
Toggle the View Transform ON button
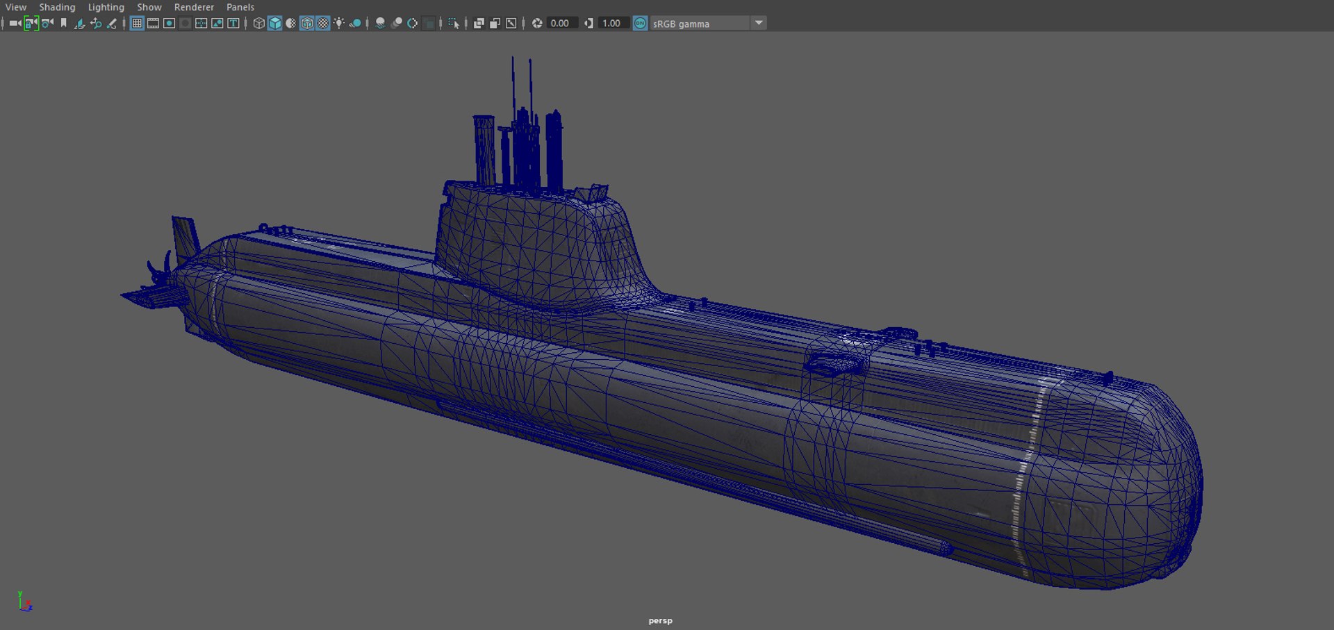tap(640, 23)
